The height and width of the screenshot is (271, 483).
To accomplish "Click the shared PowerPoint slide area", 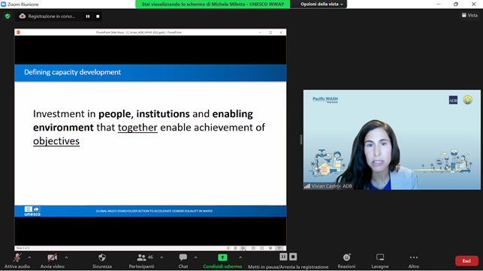I will coord(150,140).
